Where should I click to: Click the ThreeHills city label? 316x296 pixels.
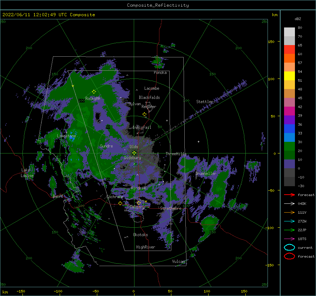(x=176, y=154)
